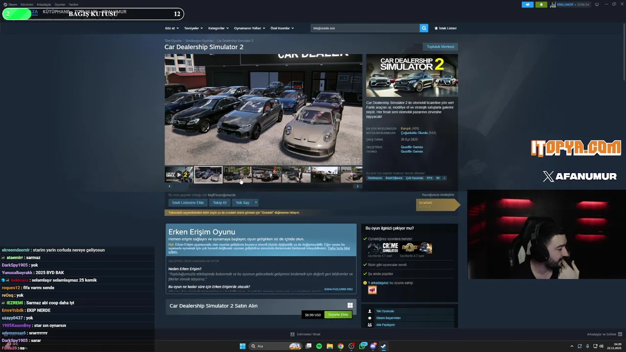The width and height of the screenshot is (626, 352).
Task: Open File Explorer from the taskbar
Action: pyautogui.click(x=330, y=346)
